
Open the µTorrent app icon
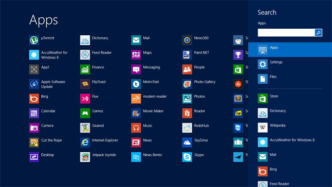click(x=34, y=40)
